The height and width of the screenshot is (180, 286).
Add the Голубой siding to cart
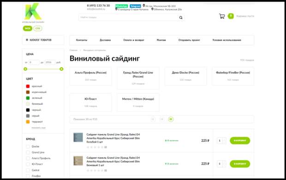click(240, 141)
